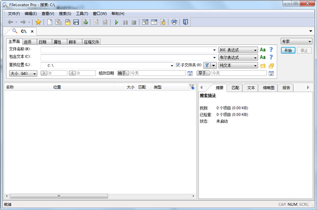Image resolution: width=317 pixels, height=210 pixels.
Task: Browse for multiple folders with stacked folders icon
Action: 271,66
